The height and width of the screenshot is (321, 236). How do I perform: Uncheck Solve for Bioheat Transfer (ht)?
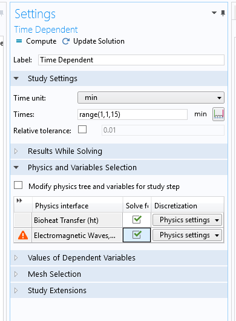[x=137, y=220]
